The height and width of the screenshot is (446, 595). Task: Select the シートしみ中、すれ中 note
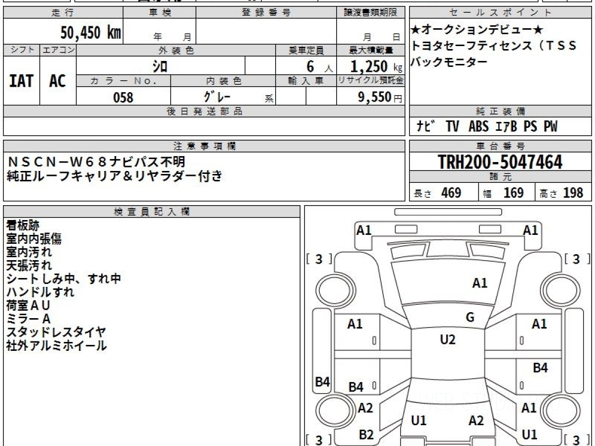tap(63, 279)
